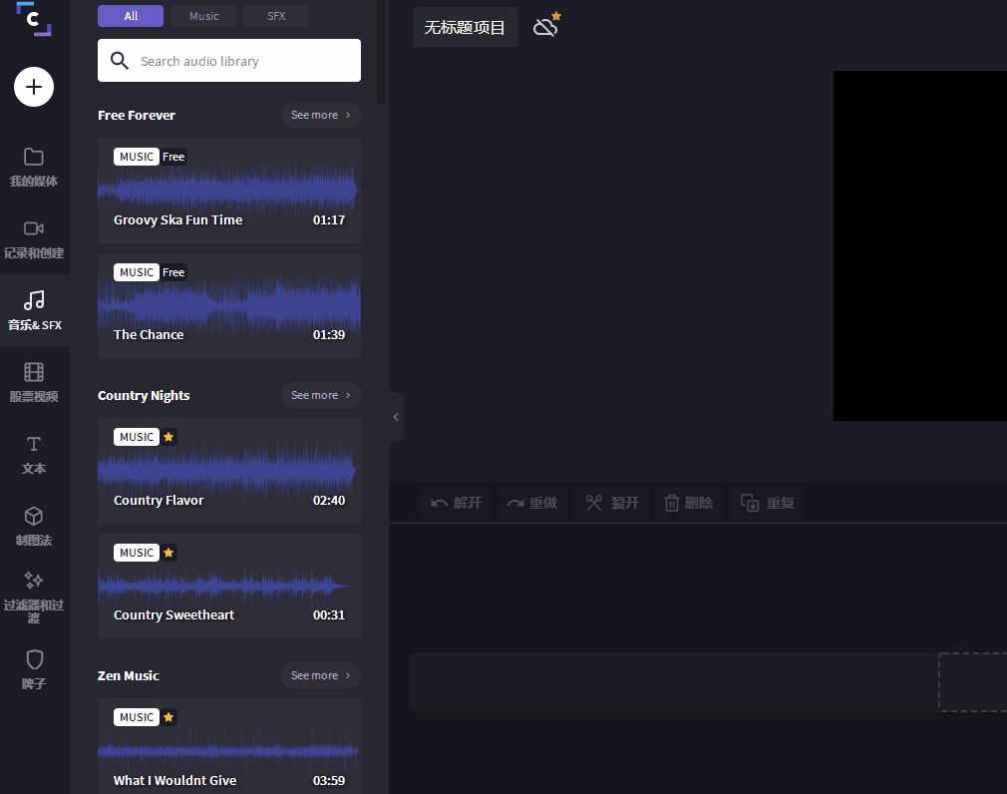Select the 文本 text tool
The width and height of the screenshot is (1007, 794).
34,454
